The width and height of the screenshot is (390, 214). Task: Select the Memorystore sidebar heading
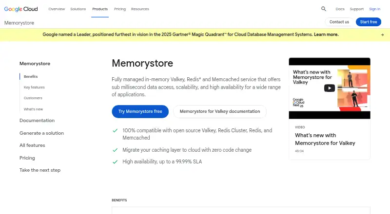pyautogui.click(x=35, y=64)
